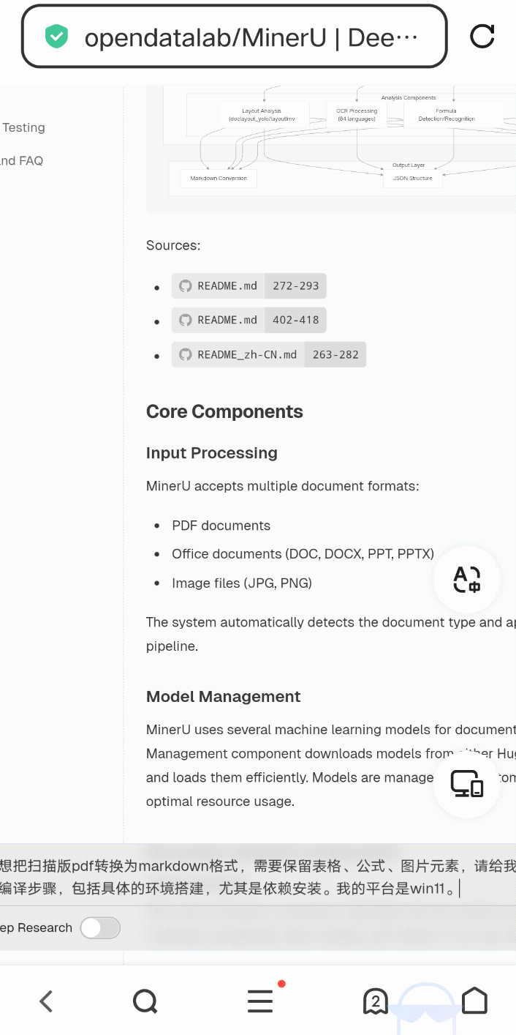Go to the browser home page
The height and width of the screenshot is (1035, 516).
coord(474,1001)
